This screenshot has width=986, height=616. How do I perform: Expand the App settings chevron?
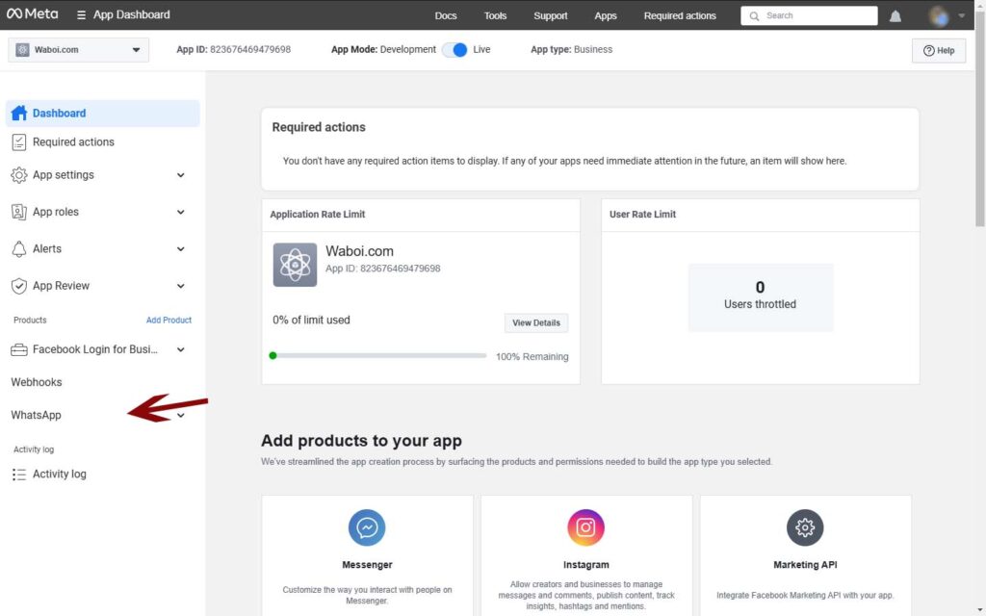(x=180, y=175)
